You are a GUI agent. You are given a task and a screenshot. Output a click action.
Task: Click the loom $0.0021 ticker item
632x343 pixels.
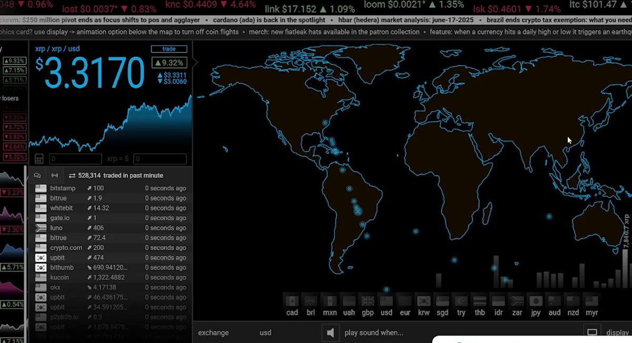[414, 5]
